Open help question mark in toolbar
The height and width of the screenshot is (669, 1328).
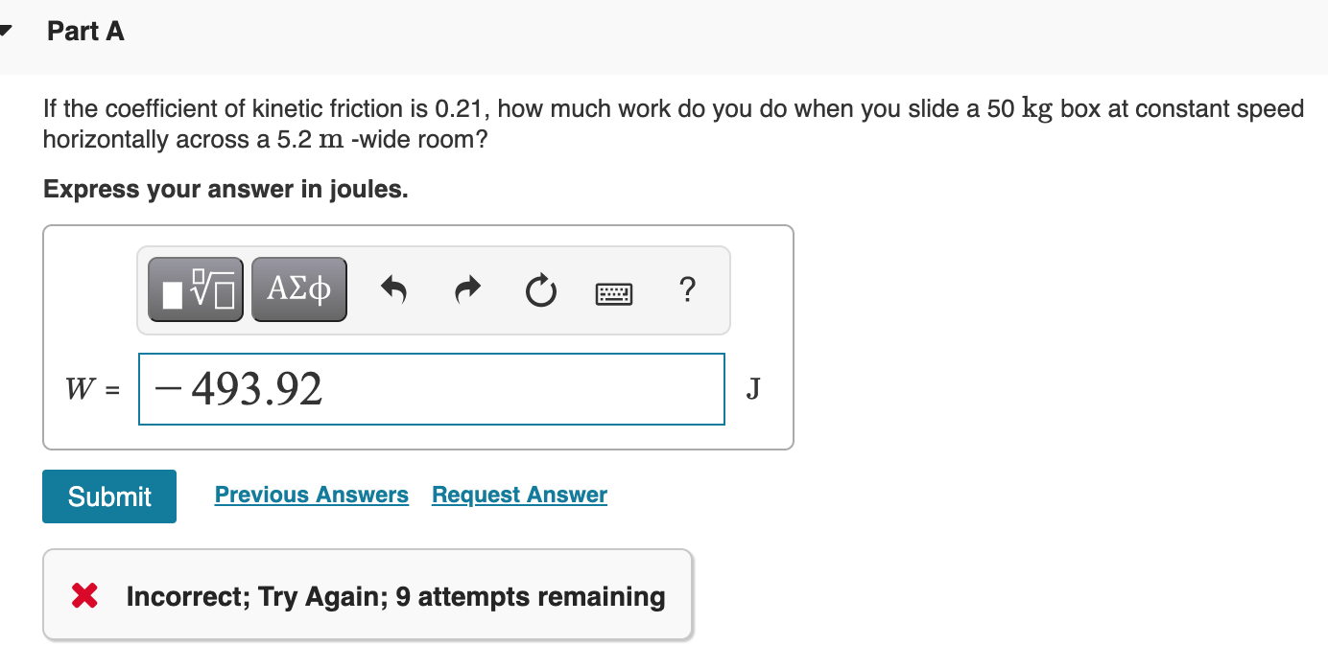[x=686, y=288]
